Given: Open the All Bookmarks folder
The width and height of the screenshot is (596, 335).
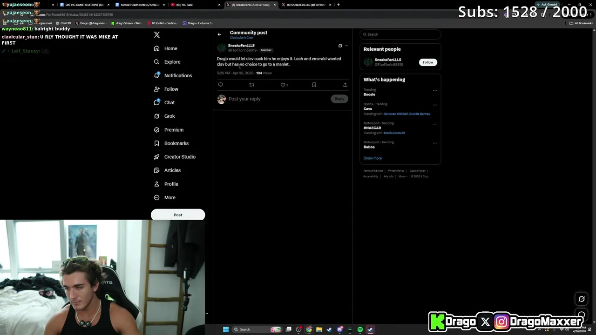Looking at the screenshot, I should [581, 23].
